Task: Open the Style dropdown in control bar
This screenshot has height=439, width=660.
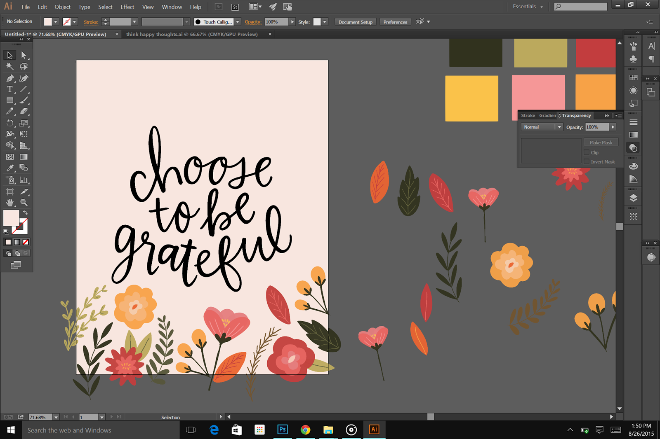Action: click(325, 22)
